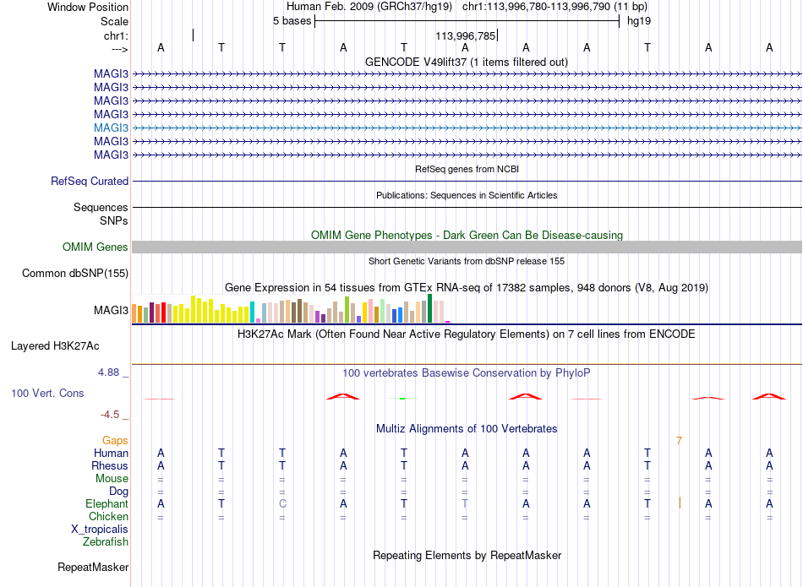Click the GENCODE V49lift37 track title
This screenshot has height=587, width=803.
(467, 62)
